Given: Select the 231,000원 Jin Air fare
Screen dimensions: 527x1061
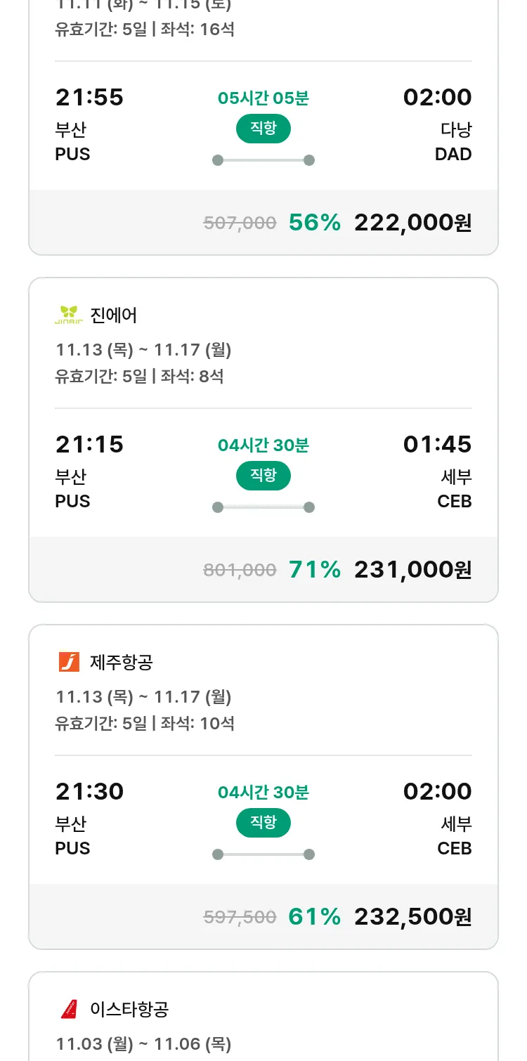Looking at the screenshot, I should coord(412,570).
